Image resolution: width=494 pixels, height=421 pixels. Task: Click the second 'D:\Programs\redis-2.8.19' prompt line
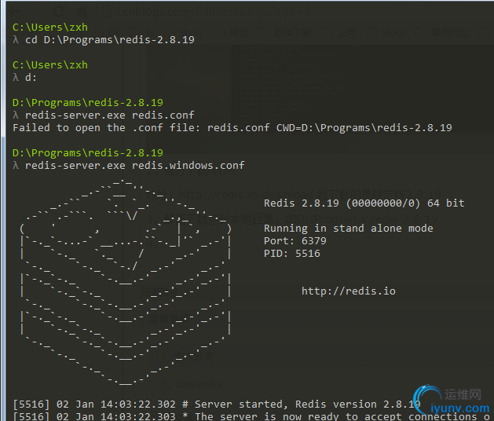(x=88, y=153)
